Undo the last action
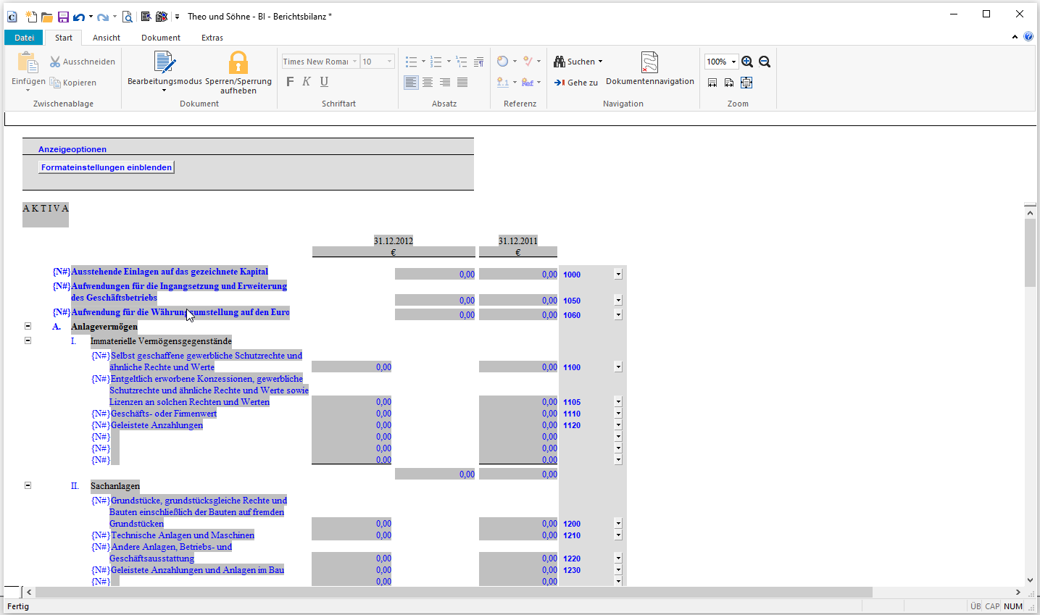The image size is (1040, 615). 79,17
